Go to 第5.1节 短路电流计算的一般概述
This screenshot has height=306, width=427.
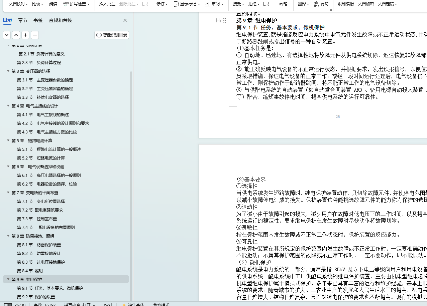click(x=49, y=149)
